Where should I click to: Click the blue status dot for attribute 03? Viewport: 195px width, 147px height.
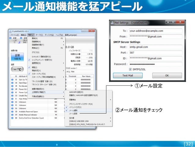pos(12,80)
